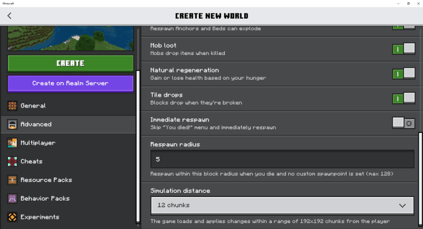423x229 pixels.
Task: Open the Behavior Packs tab
Action: (68, 199)
